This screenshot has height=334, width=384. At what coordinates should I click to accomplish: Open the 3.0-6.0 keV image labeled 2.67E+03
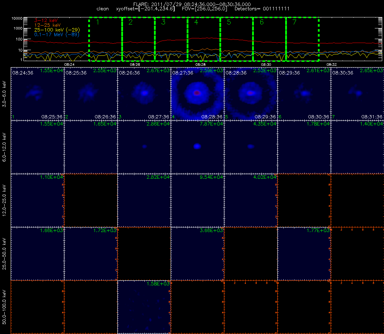click(x=144, y=93)
